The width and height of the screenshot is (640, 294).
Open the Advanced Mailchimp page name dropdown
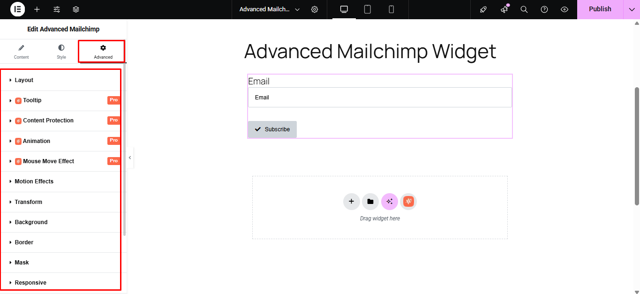click(x=270, y=9)
